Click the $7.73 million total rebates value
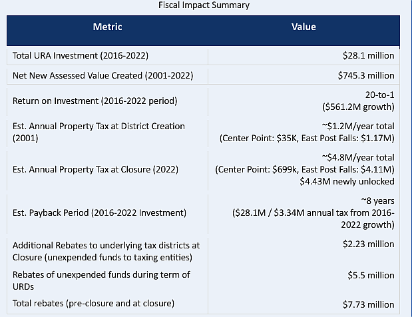414x317 pixels. (x=368, y=304)
